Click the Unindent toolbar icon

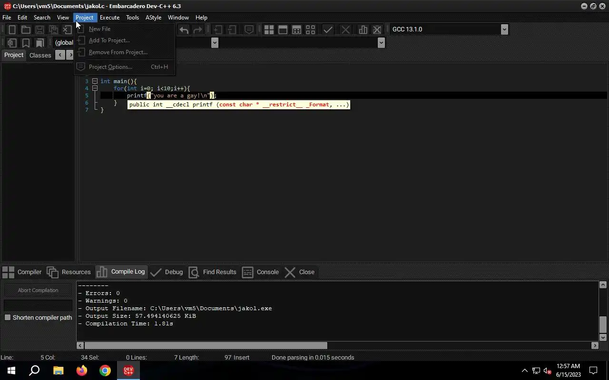tap(232, 29)
